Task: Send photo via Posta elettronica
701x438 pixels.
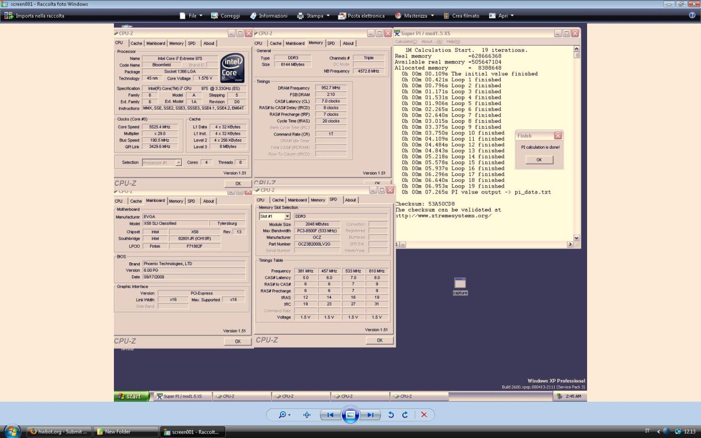Action: coord(361,16)
